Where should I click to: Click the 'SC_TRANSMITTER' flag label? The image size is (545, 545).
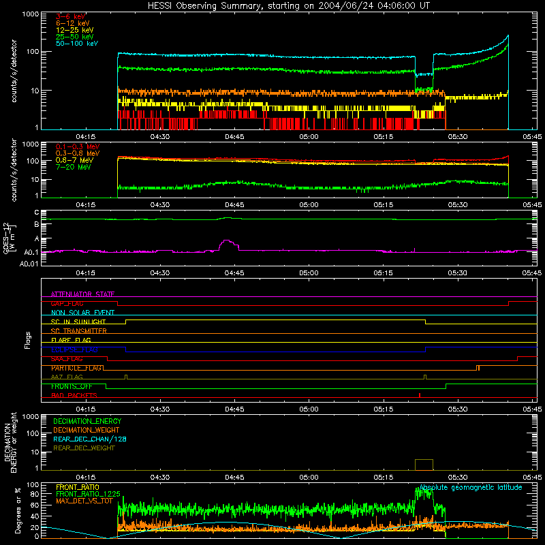click(78, 331)
